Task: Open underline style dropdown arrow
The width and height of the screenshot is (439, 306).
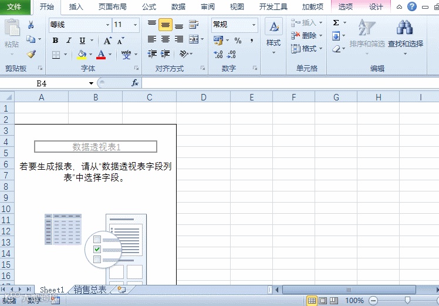Action: pyautogui.click(x=92, y=41)
